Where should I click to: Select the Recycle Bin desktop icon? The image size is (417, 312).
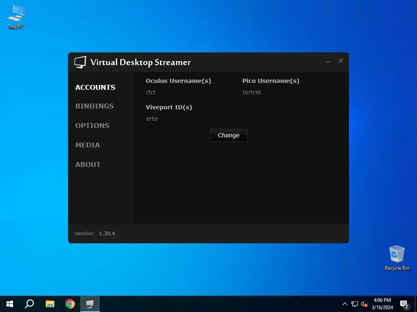(397, 258)
